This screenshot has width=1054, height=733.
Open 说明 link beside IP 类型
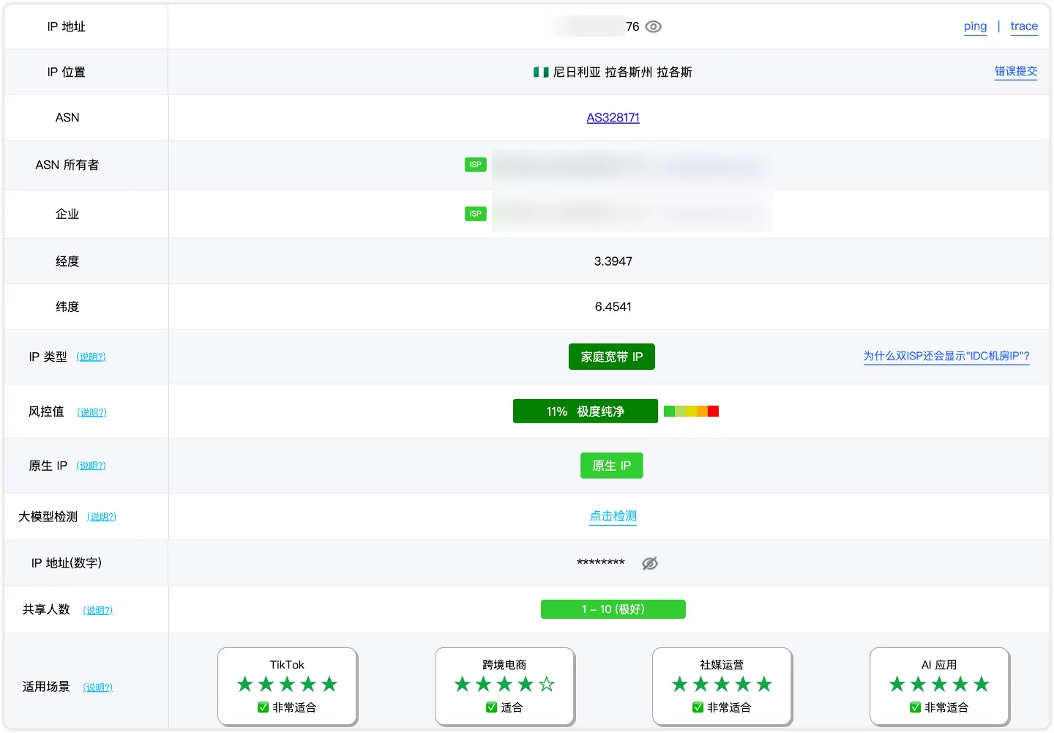(x=91, y=357)
